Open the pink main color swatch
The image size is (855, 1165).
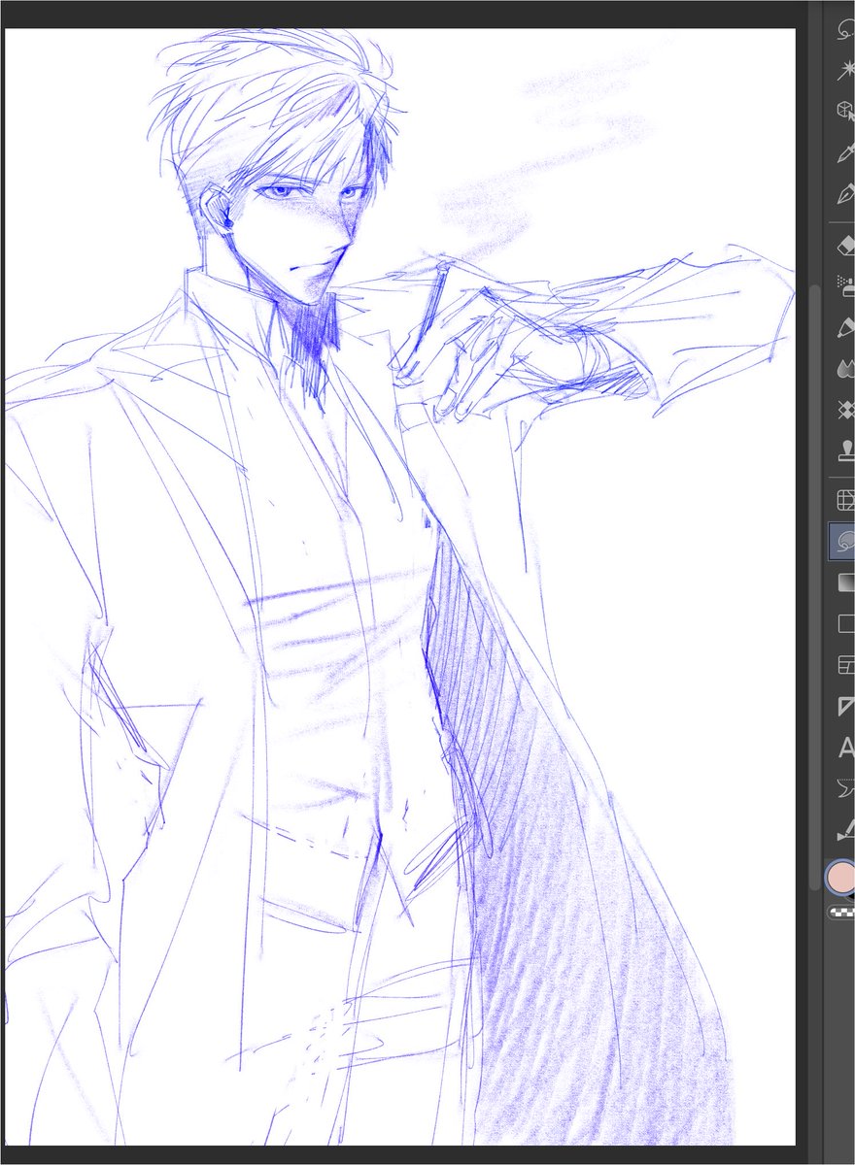pos(839,877)
